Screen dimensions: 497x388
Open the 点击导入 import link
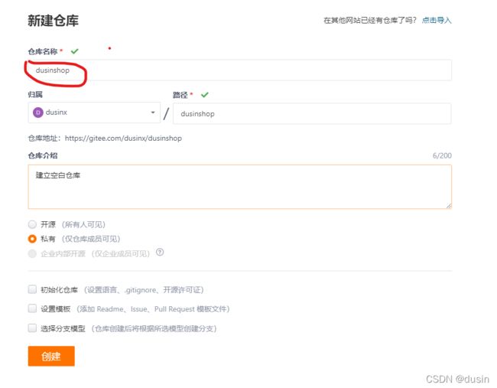tap(437, 21)
